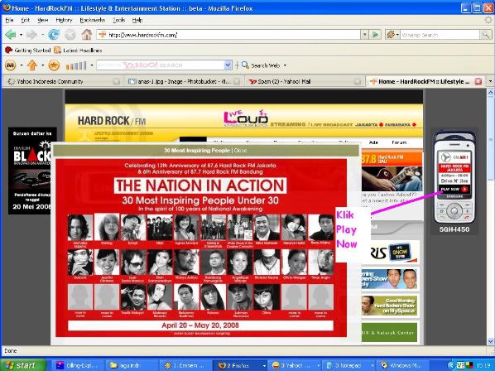The width and height of the screenshot is (495, 371).
Task: Click the green Back arrow button
Action: pos(11,34)
